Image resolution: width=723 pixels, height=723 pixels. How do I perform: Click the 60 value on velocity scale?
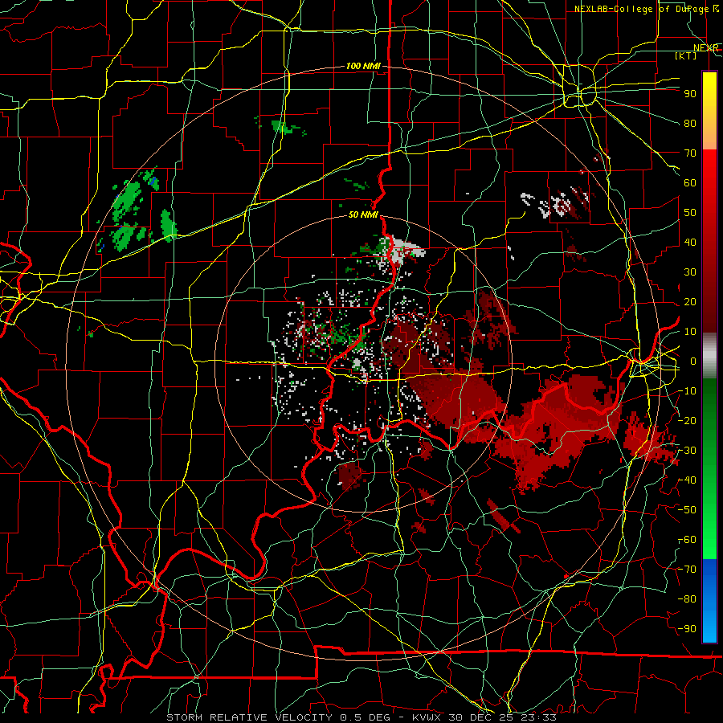pyautogui.click(x=690, y=182)
